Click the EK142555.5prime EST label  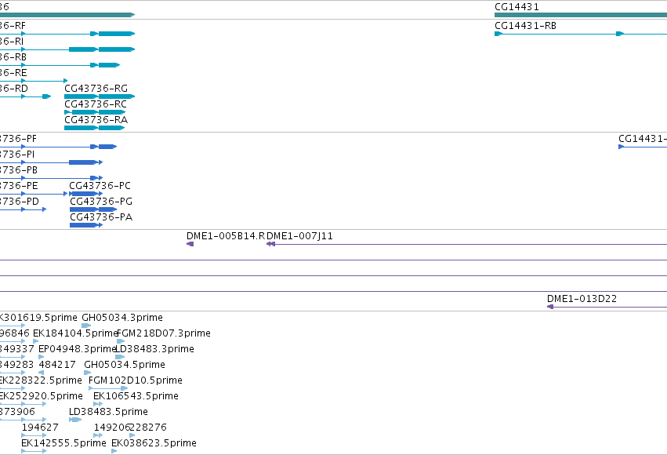point(63,443)
